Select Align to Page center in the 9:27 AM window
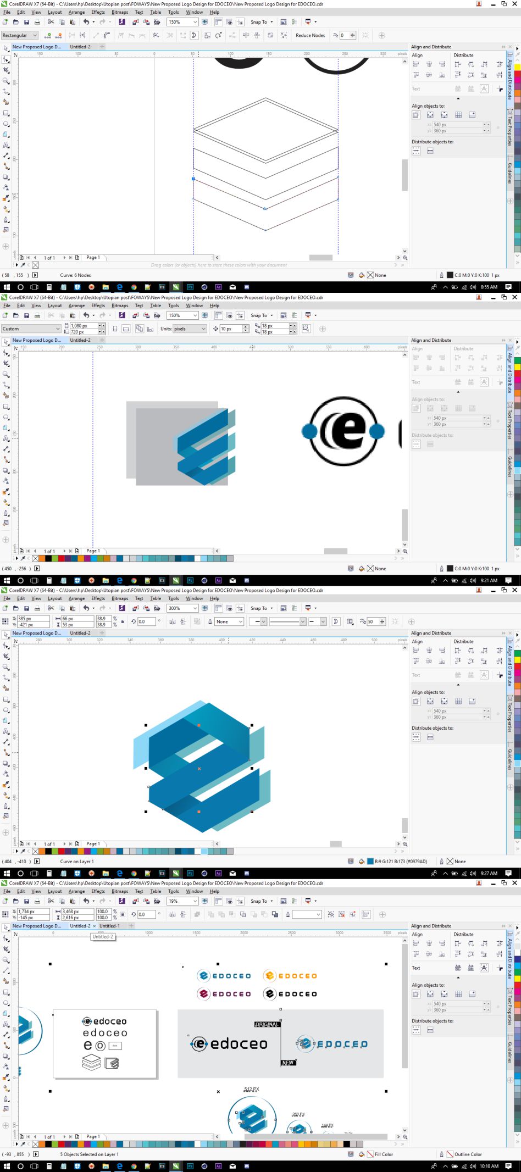This screenshot has width=521, height=1172. click(x=444, y=701)
